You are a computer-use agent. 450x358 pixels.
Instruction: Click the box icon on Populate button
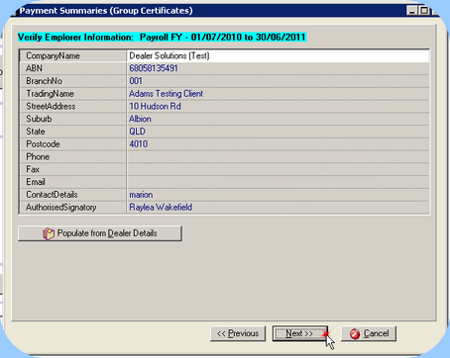tap(49, 233)
